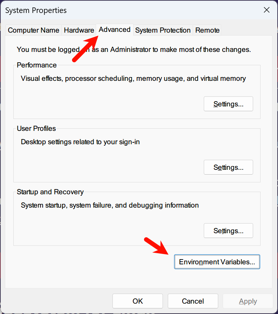Open the Hardware tab
The width and height of the screenshot is (278, 314).
79,30
